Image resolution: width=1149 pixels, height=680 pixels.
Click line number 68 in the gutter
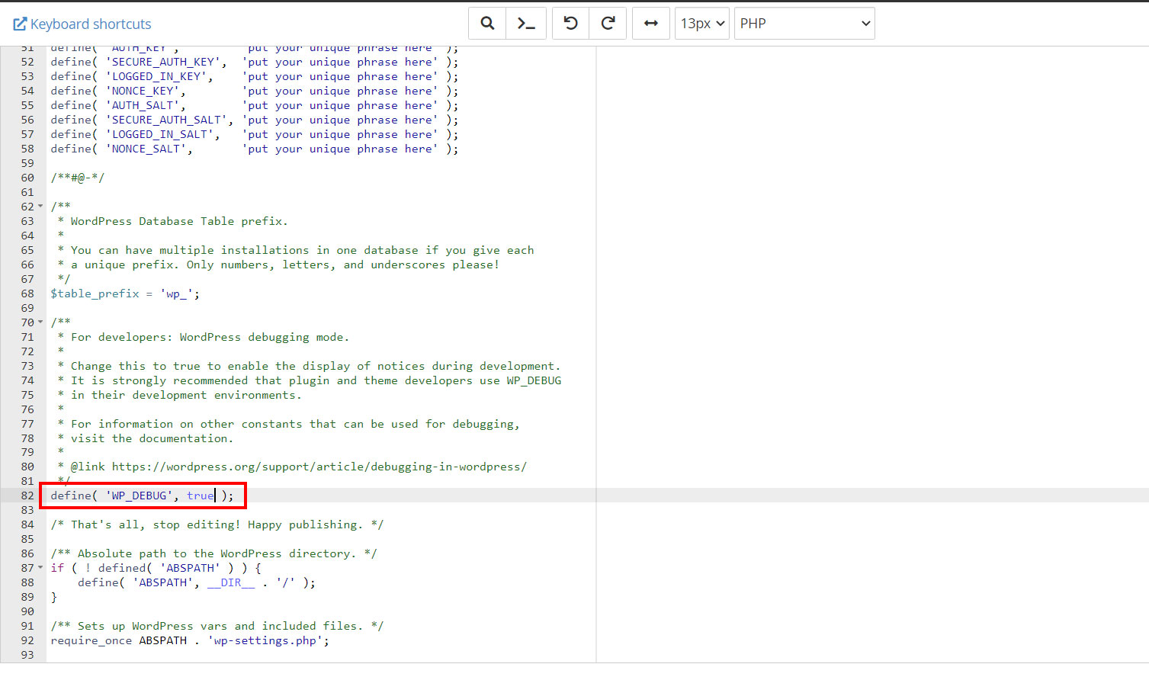27,293
